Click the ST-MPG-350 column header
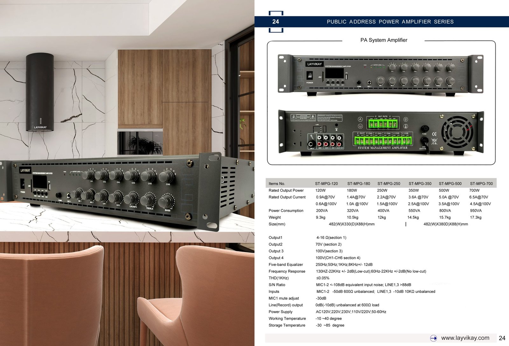509x346 pixels. 420,184
